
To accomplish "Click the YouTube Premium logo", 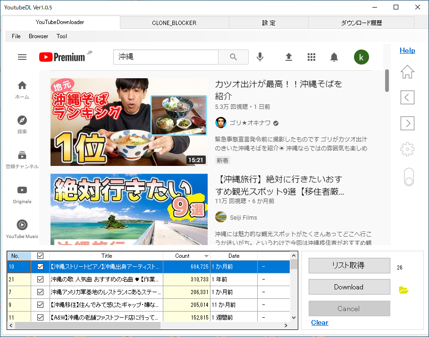I will [x=62, y=57].
